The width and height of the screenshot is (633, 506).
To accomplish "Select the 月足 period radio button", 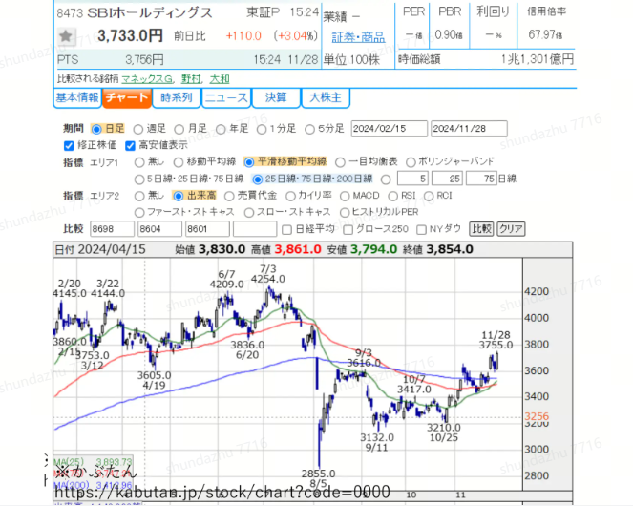I will [179, 129].
